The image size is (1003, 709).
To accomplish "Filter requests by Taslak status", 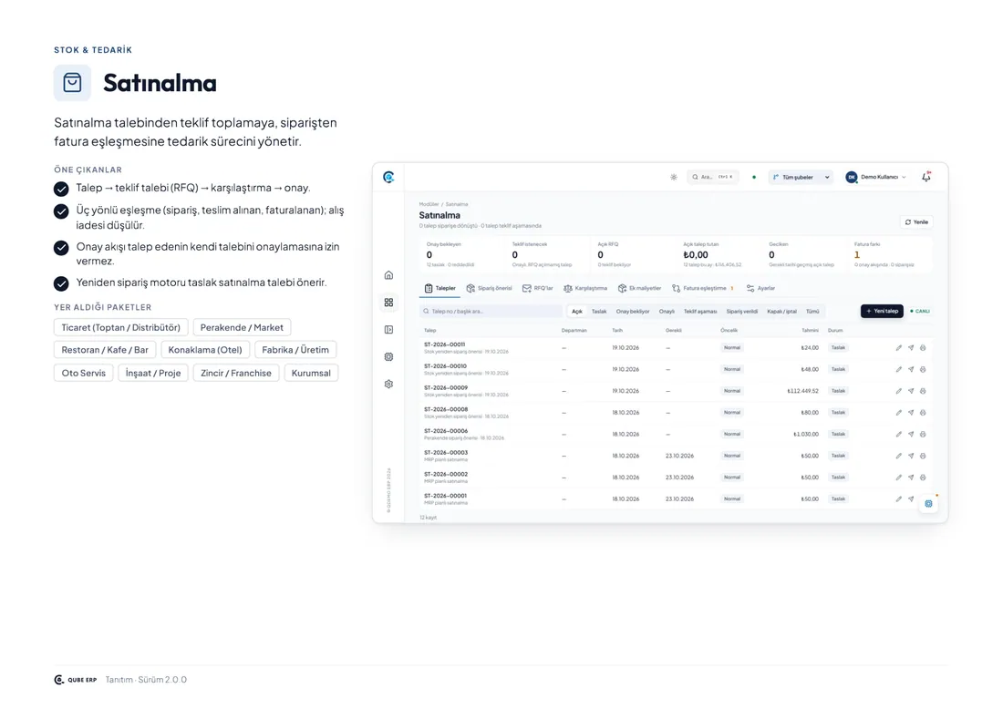I will (x=599, y=312).
